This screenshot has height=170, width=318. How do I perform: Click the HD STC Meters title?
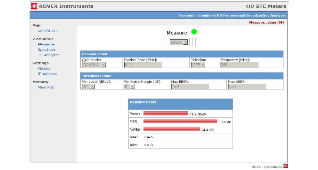pos(266,6)
